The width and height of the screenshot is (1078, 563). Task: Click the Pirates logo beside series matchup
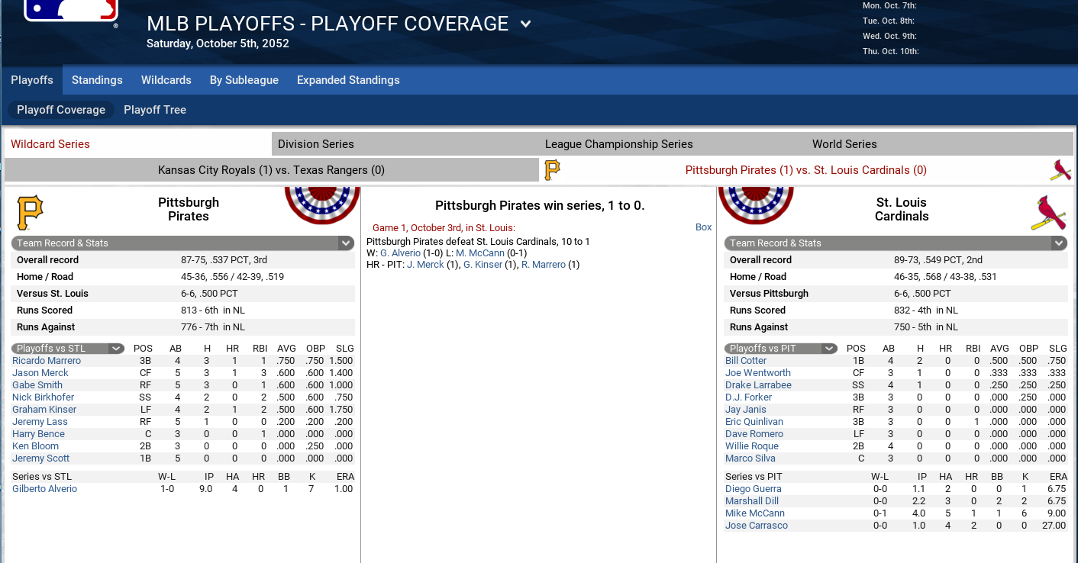tap(552, 169)
